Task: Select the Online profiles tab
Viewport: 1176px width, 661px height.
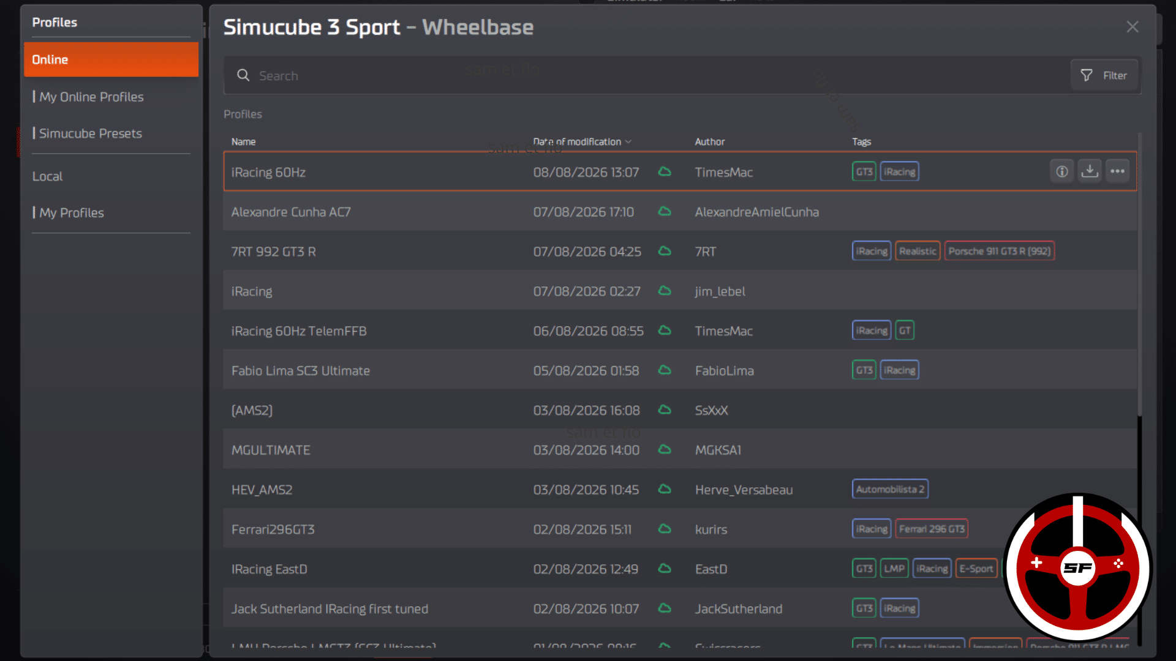Action: pos(111,59)
